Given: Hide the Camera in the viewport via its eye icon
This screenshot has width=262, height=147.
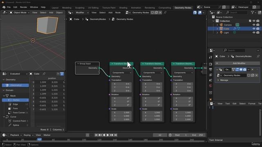Looking at the screenshot, I should pos(254,25).
